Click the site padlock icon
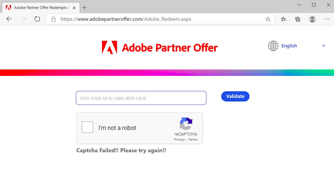Image resolution: width=334 pixels, height=192 pixels. 54,19
